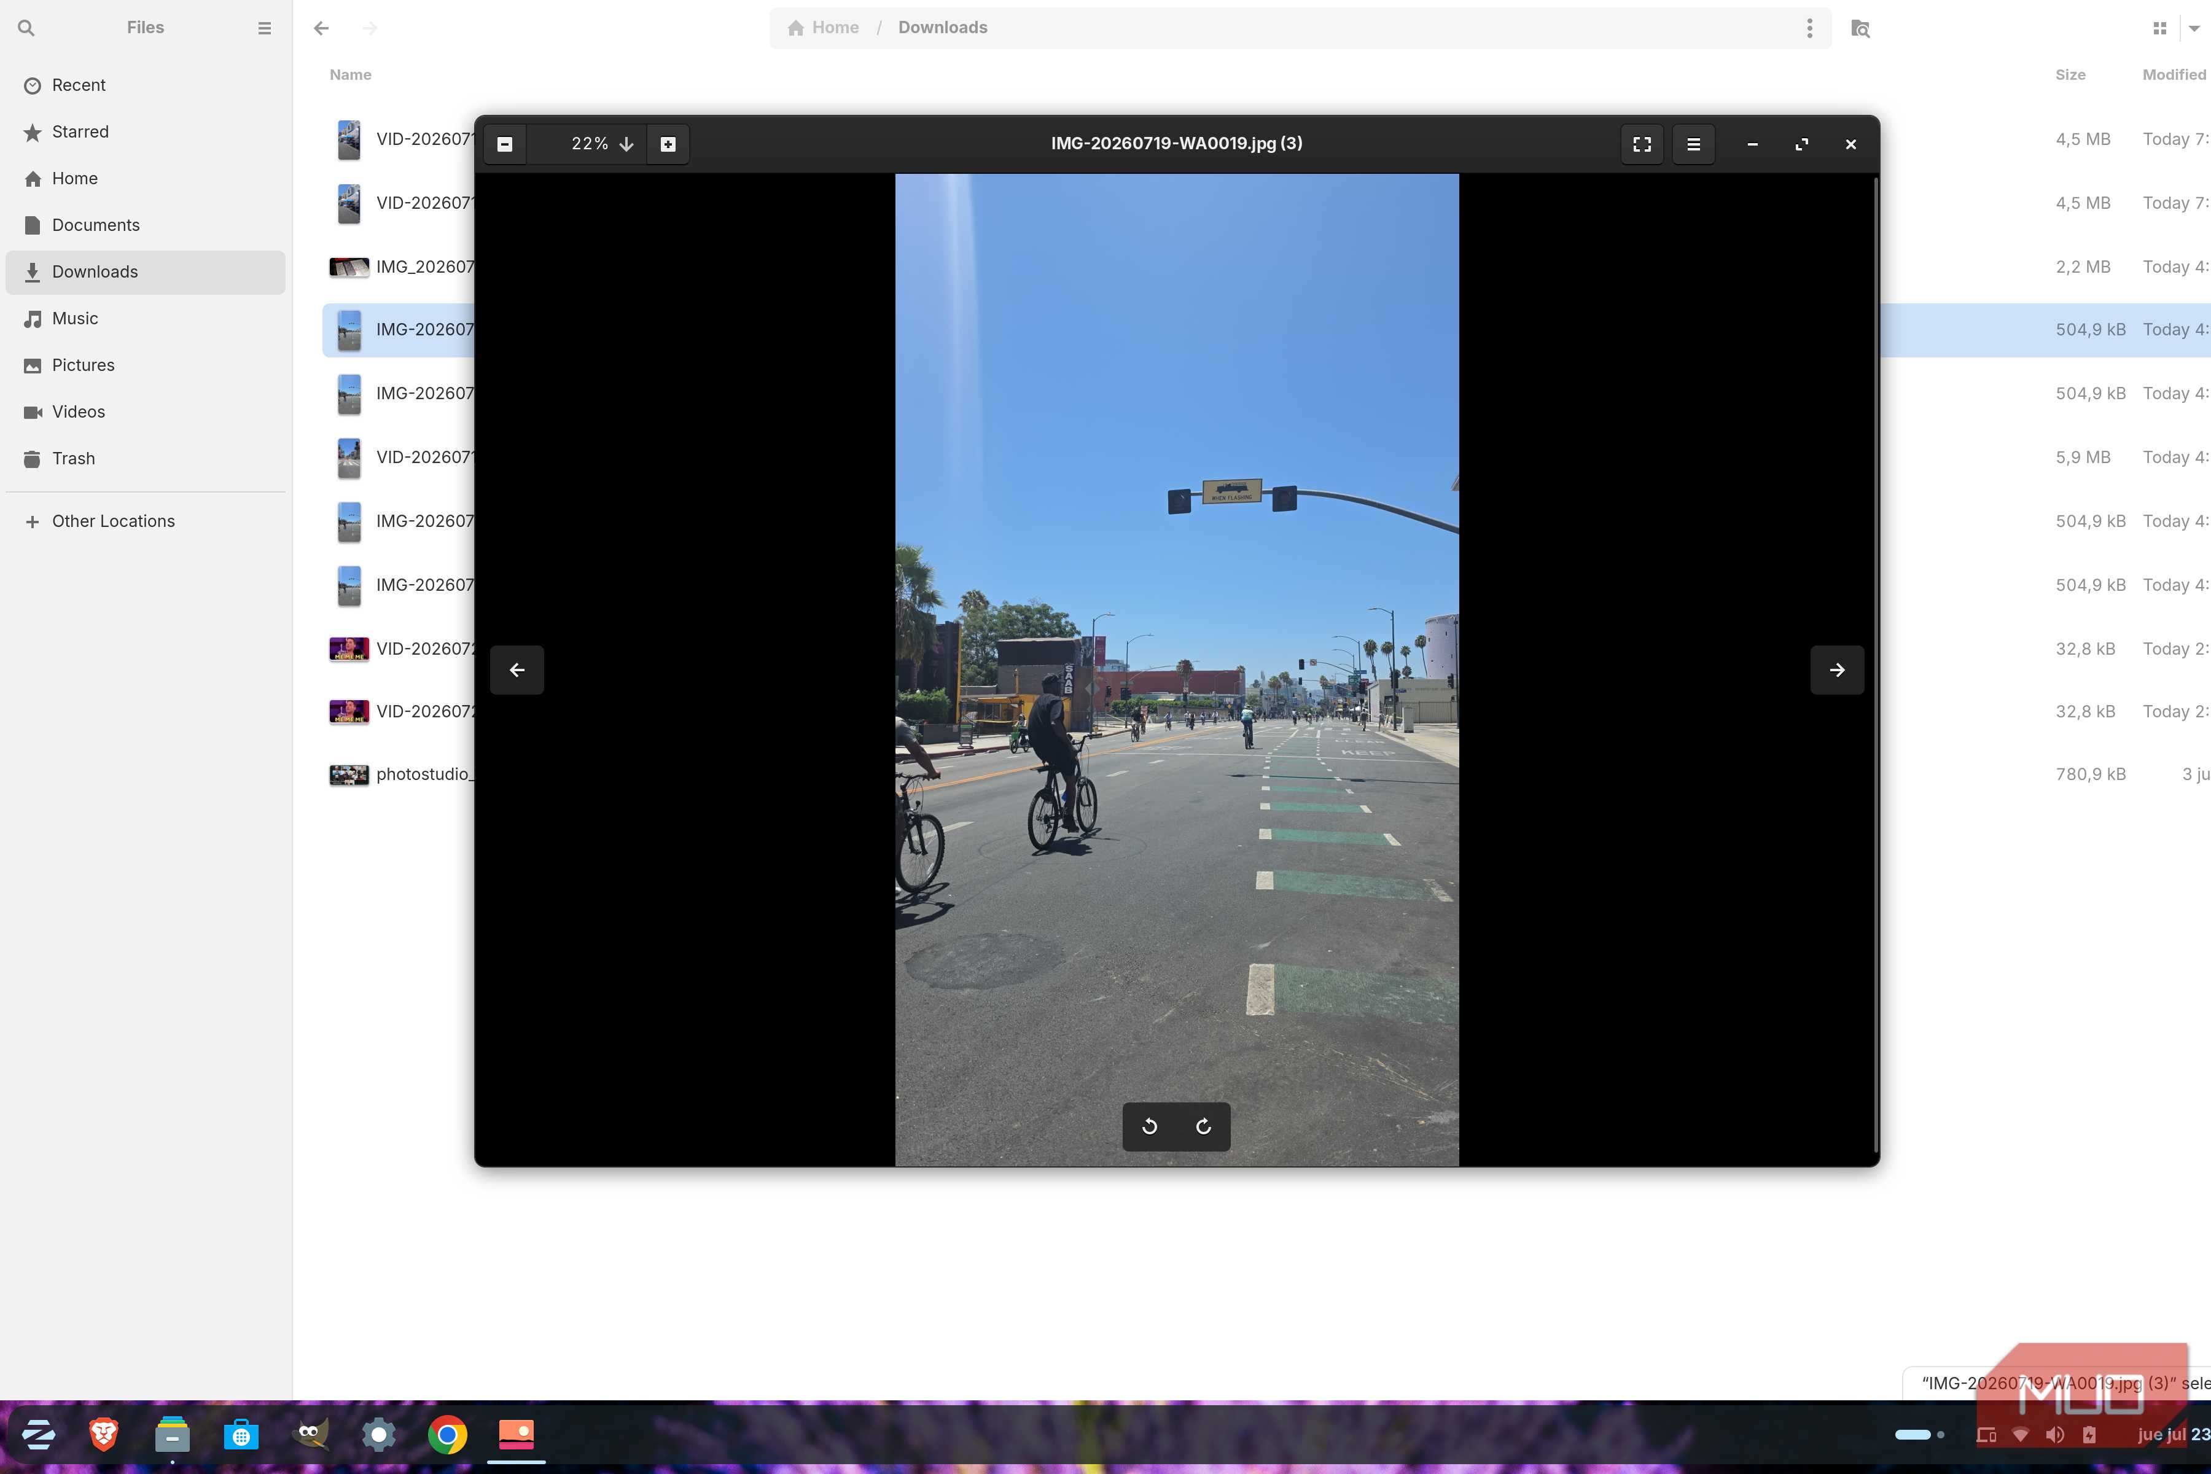2211x1474 pixels.
Task: Launch Brave browser from the taskbar
Action: coord(103,1435)
